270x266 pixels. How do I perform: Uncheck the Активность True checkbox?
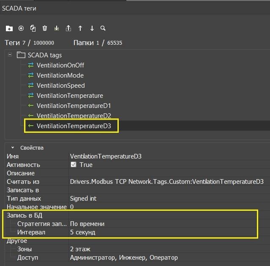(x=74, y=165)
